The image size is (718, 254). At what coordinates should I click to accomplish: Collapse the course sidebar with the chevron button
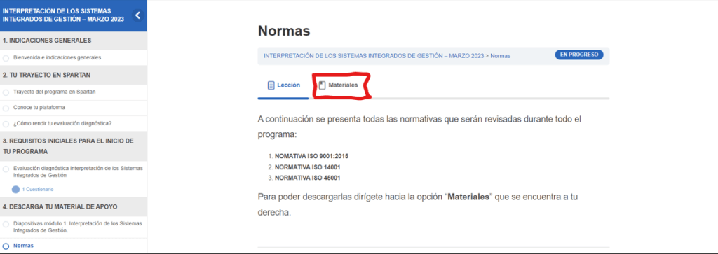[138, 15]
